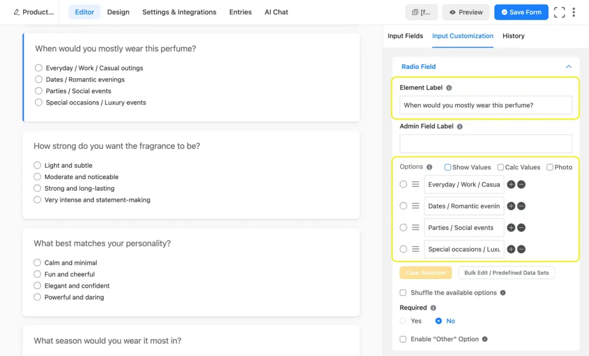Click the Preview button
This screenshot has width=589, height=356.
tap(466, 12)
